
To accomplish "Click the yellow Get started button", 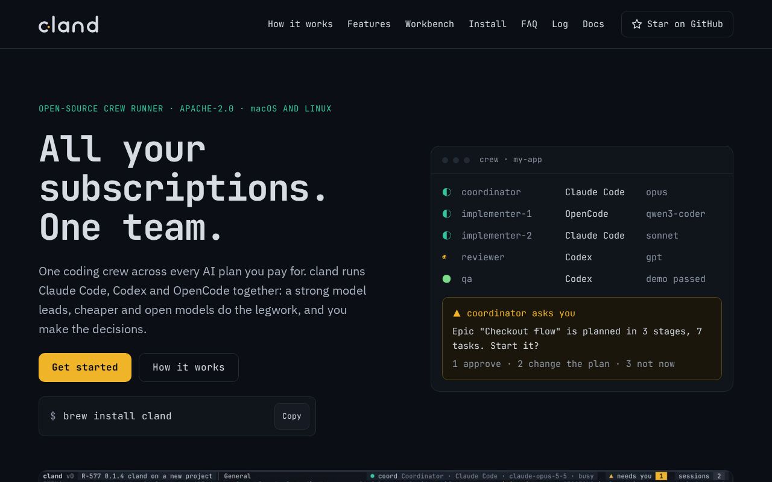I will click(85, 368).
